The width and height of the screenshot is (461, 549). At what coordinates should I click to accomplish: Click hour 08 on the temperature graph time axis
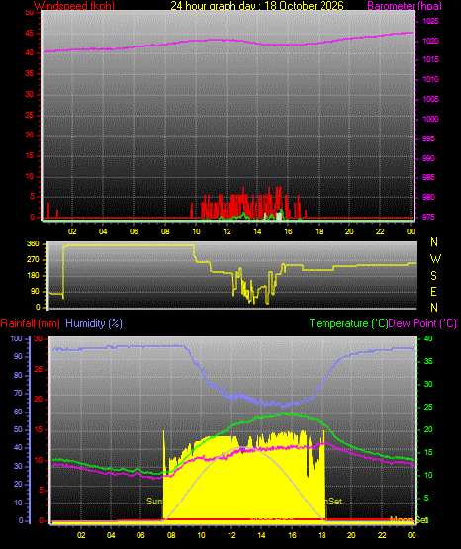tap(171, 535)
